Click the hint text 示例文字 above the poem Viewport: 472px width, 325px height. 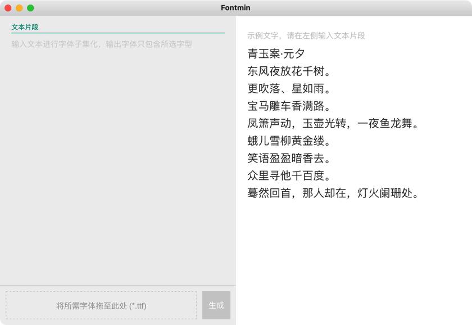(x=306, y=36)
